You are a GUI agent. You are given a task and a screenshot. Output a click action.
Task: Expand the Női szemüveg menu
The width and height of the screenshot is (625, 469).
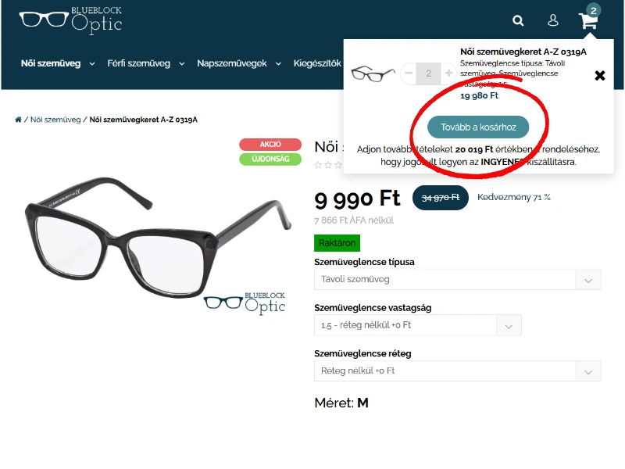pyautogui.click(x=58, y=63)
